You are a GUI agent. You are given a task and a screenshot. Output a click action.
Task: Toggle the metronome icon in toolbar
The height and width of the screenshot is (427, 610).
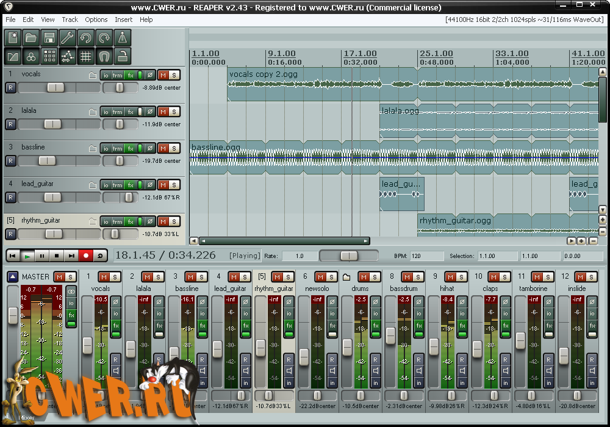pos(122,38)
